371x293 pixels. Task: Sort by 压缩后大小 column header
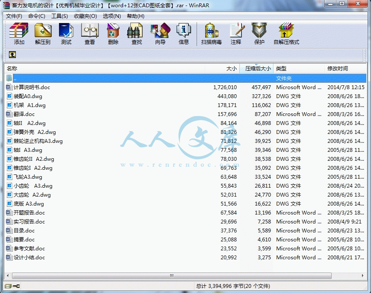click(x=256, y=69)
